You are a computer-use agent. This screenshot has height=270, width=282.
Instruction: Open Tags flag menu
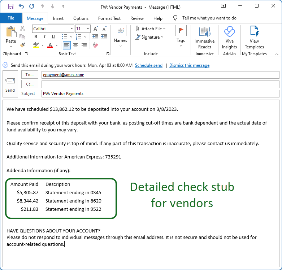click(x=181, y=36)
